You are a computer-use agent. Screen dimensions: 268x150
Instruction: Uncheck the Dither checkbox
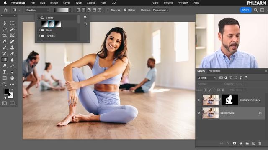125,10
